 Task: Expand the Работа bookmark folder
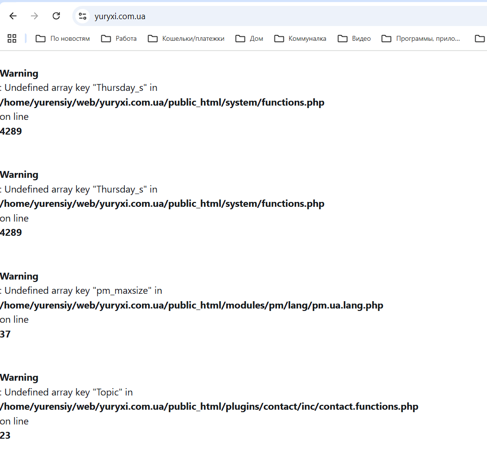119,38
